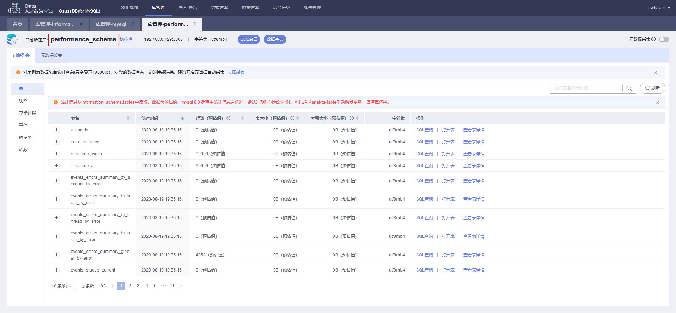
Task: Dismiss the red statistics warning banner
Action: click(658, 102)
